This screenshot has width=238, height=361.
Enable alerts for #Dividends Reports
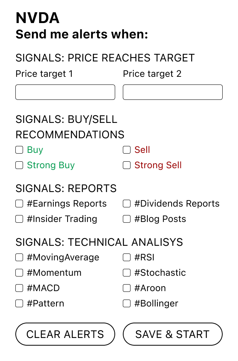[x=127, y=204]
